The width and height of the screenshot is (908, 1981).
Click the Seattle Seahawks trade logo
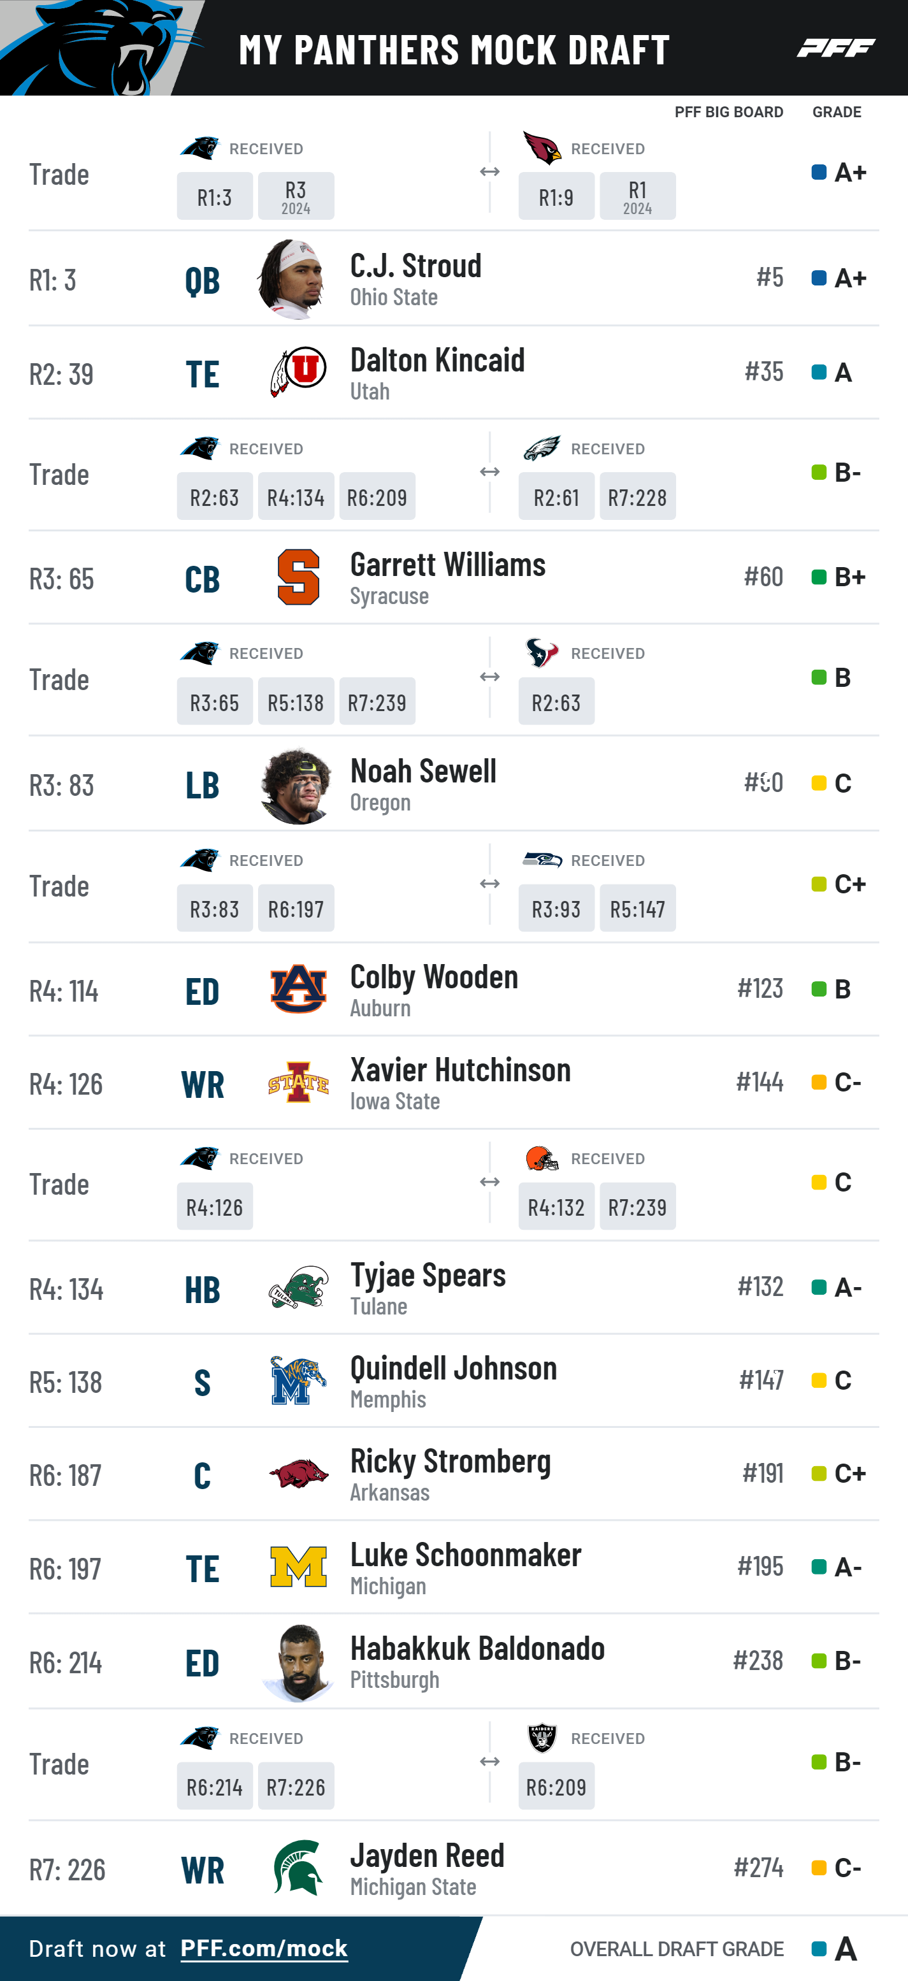tap(542, 859)
